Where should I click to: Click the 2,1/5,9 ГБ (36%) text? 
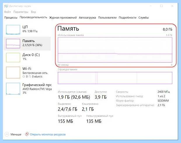click(32, 45)
